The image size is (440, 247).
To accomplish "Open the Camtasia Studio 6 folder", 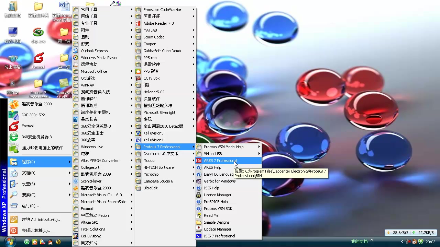I will coord(165,181).
